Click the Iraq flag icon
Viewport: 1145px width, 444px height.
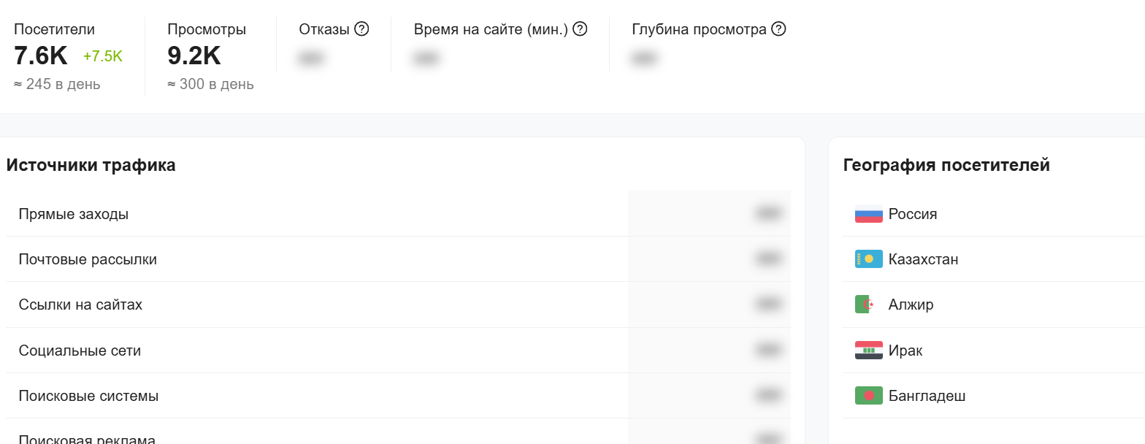click(x=868, y=351)
